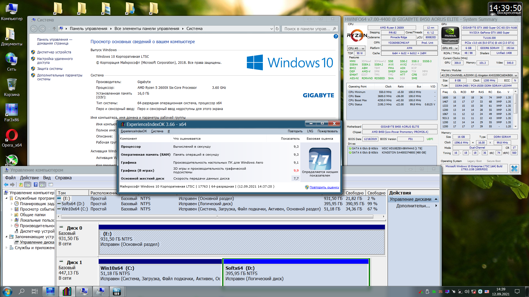The image size is (529, 297).
Task: Go back in Computer Management toolbar
Action: (6, 185)
